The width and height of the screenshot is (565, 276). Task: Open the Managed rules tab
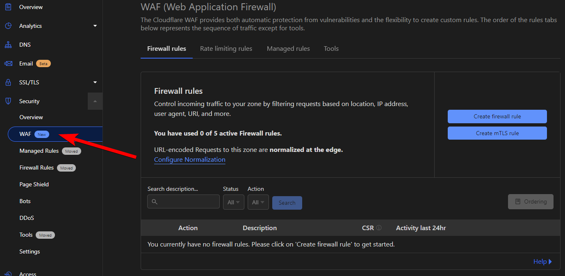[x=288, y=48]
